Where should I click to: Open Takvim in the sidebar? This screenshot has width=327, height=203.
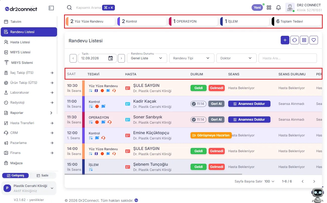[29, 22]
